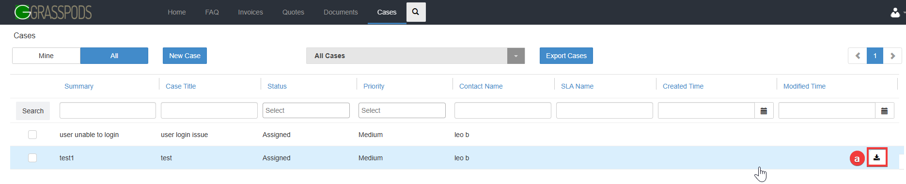Viewport: 906px width, 184px height.
Task: Click the New Case button
Action: (x=185, y=56)
